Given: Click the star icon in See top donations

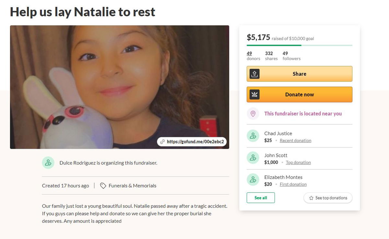Looking at the screenshot, I should [x=311, y=198].
